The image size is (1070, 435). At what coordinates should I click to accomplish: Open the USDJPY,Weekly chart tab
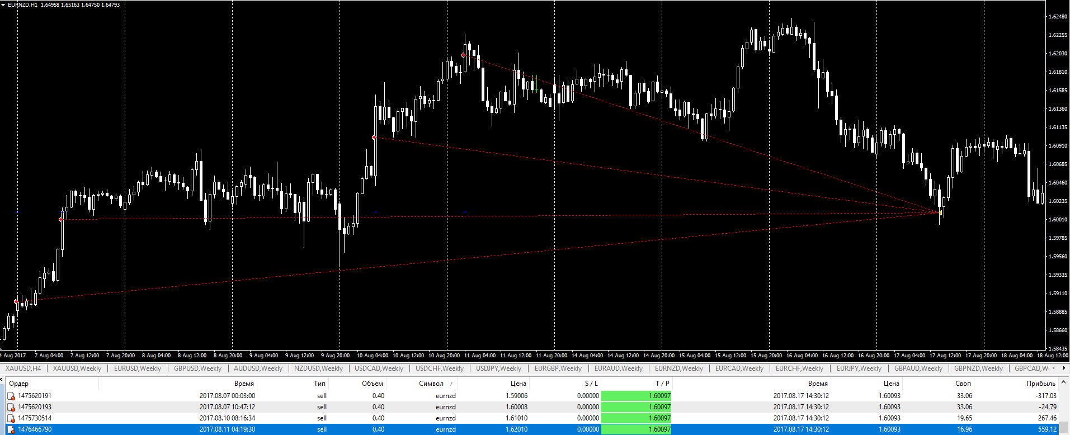498,368
